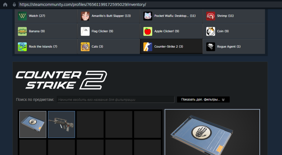
Task: Click the Coin doge icon
Action: click(211, 31)
